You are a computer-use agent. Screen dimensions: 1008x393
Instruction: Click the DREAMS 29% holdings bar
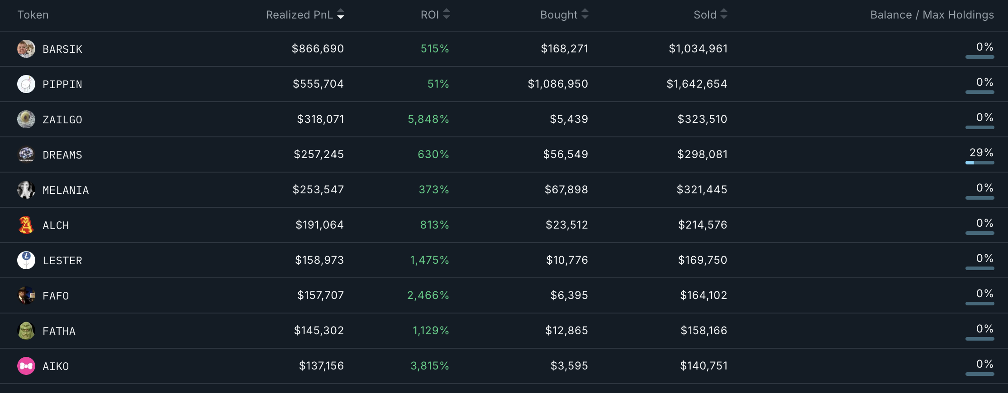click(980, 163)
